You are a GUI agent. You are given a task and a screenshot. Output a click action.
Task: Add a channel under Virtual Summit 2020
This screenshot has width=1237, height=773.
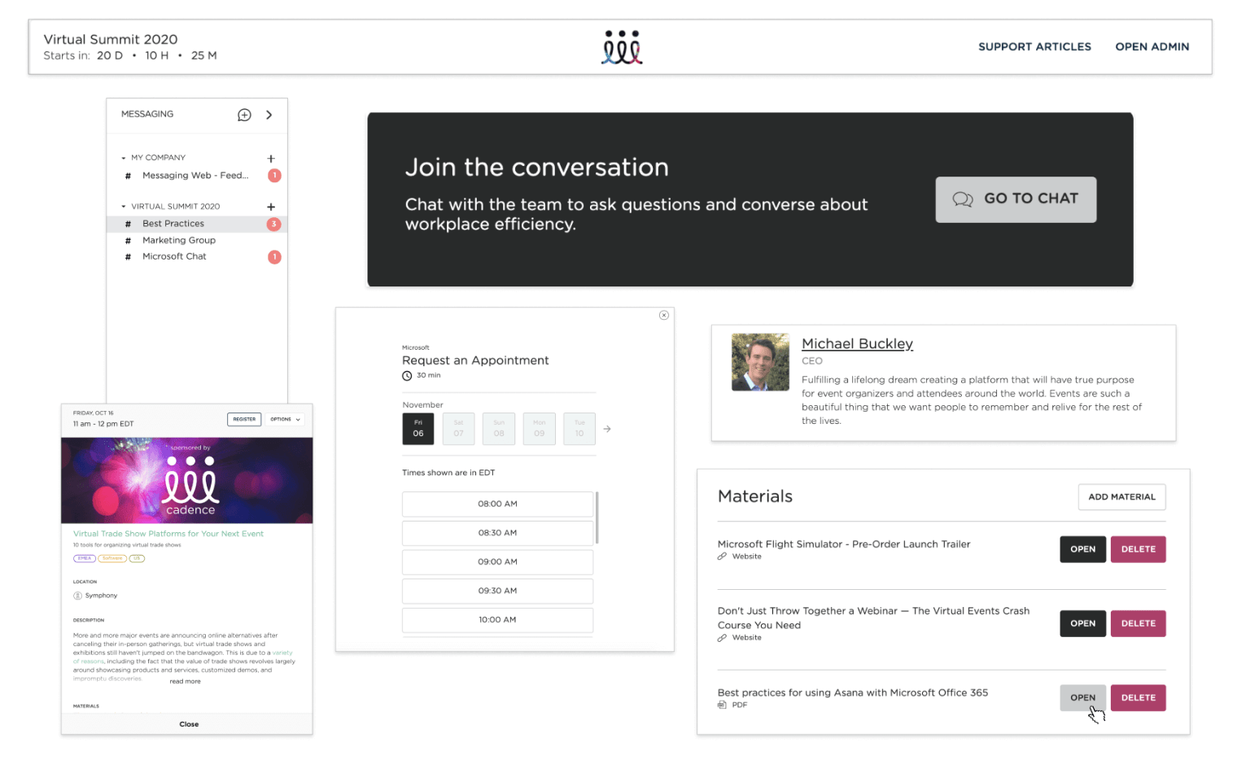(271, 207)
